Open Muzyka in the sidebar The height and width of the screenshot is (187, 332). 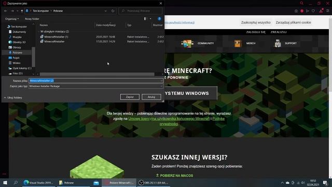(x=15, y=37)
